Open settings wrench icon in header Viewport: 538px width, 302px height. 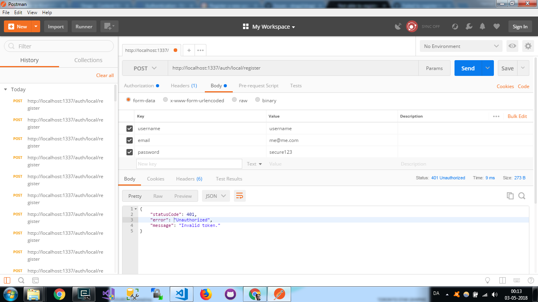(469, 26)
